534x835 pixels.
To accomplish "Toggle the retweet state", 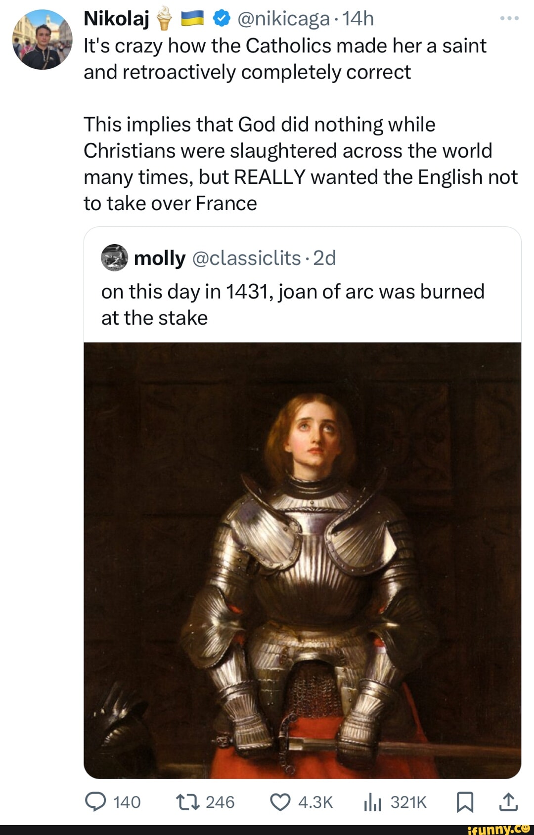I will (187, 802).
